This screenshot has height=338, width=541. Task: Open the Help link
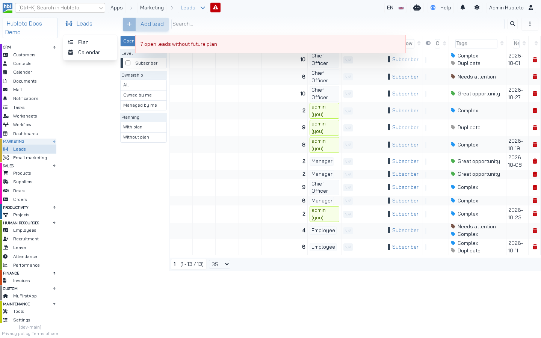[x=441, y=8]
